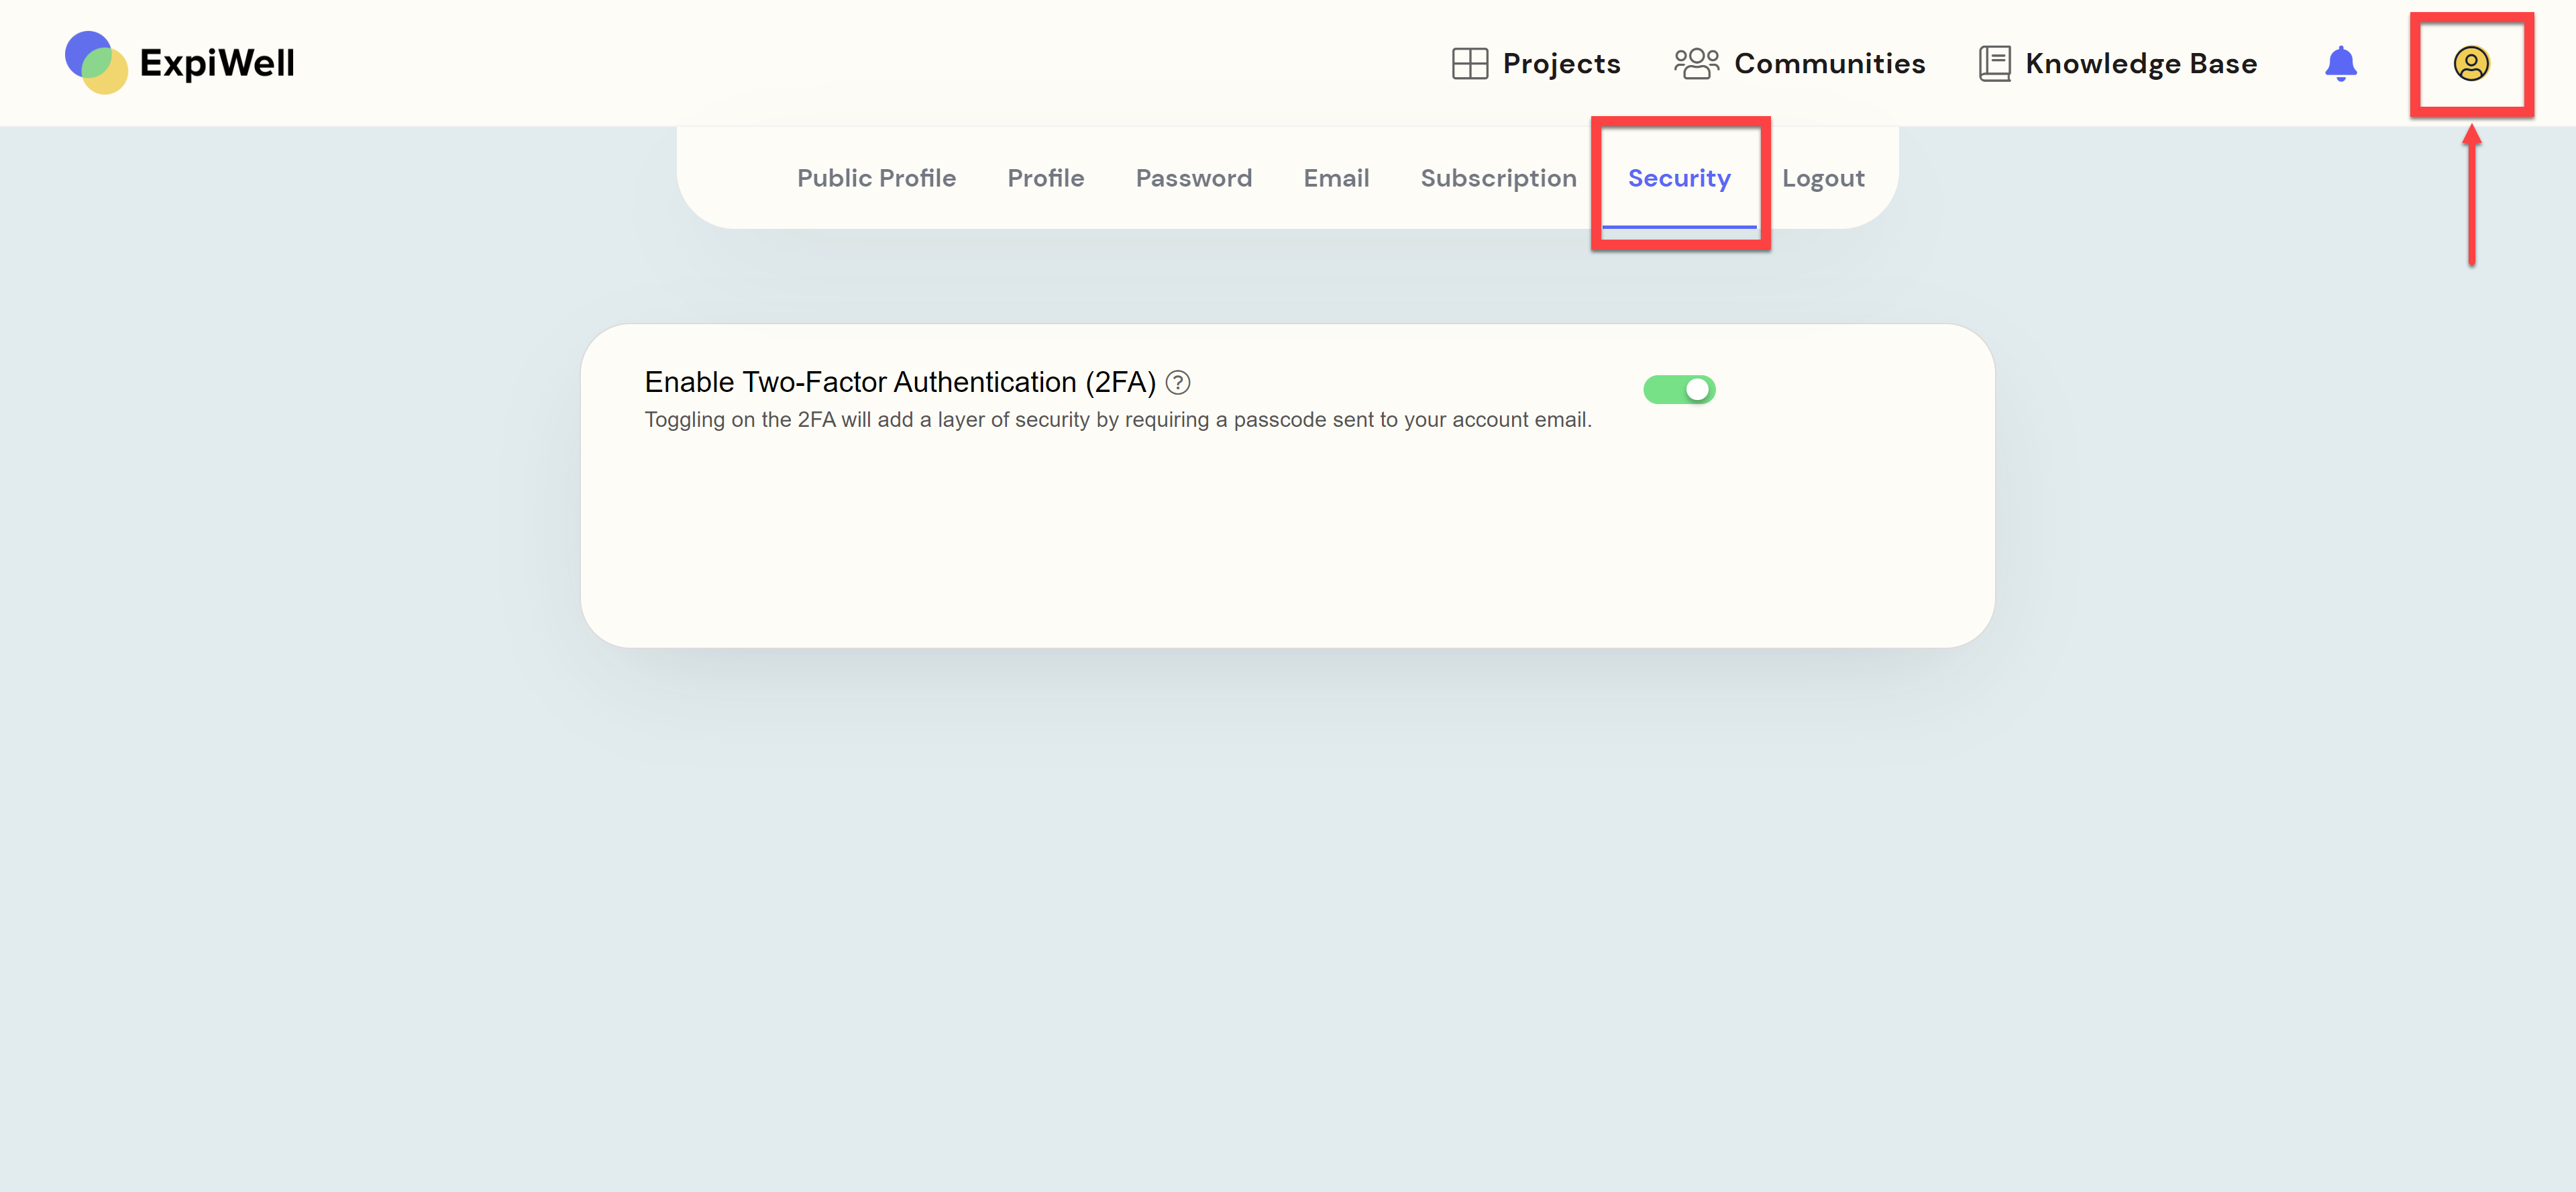Click the ExpiWell logo icon
The height and width of the screenshot is (1192, 2576).
click(94, 62)
